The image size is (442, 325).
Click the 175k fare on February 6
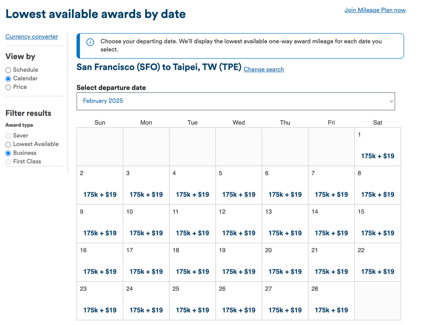(285, 194)
